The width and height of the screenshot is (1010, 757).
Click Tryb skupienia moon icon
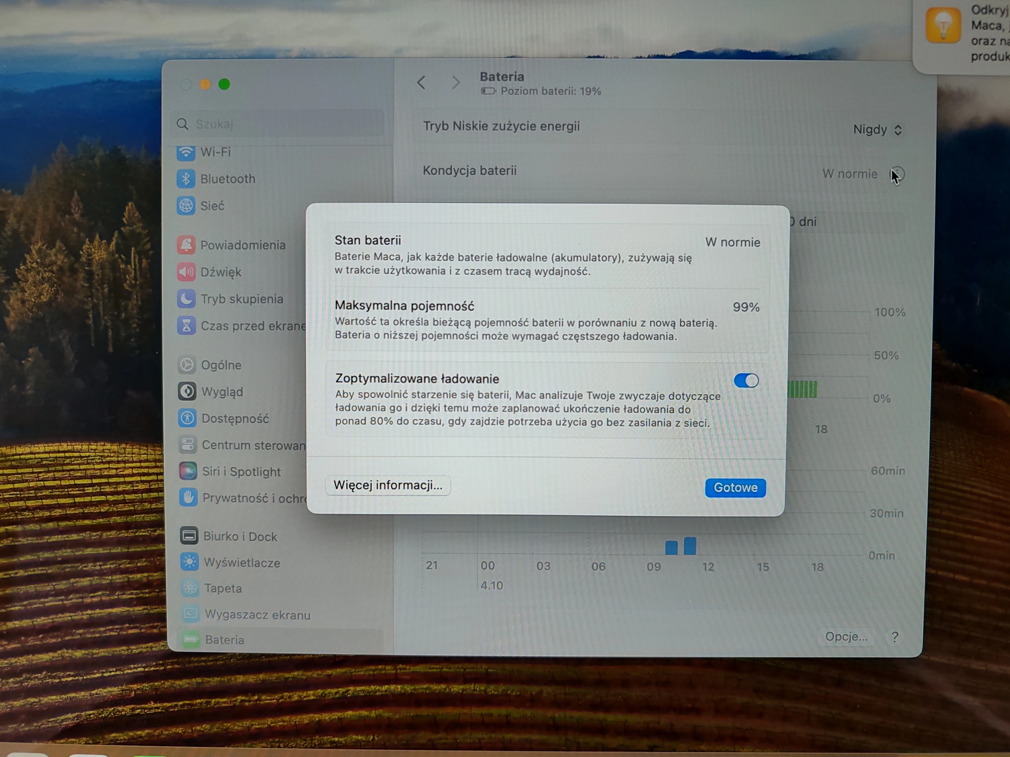pos(186,299)
